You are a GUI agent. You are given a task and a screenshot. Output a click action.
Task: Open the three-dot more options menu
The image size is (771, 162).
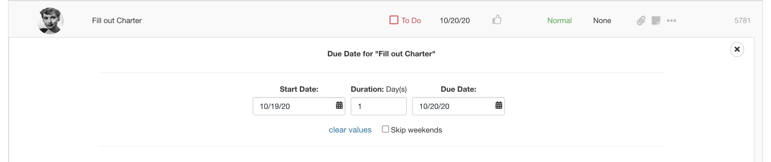tap(671, 21)
